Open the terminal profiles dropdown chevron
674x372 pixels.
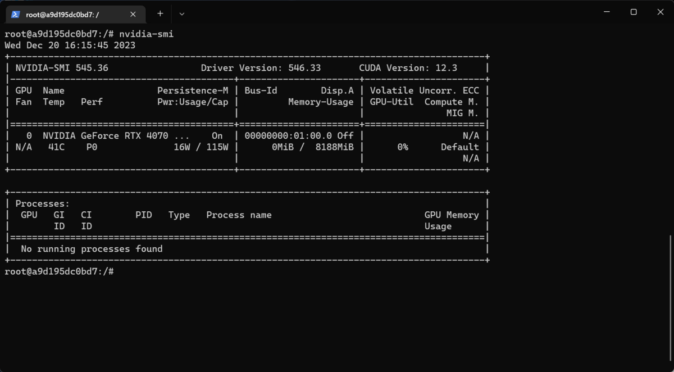point(181,13)
